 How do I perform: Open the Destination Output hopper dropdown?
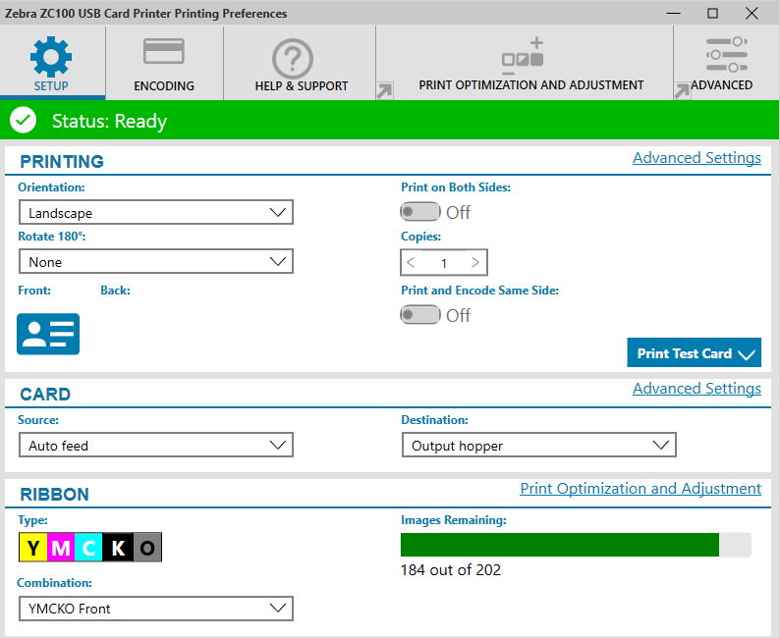tap(539, 445)
